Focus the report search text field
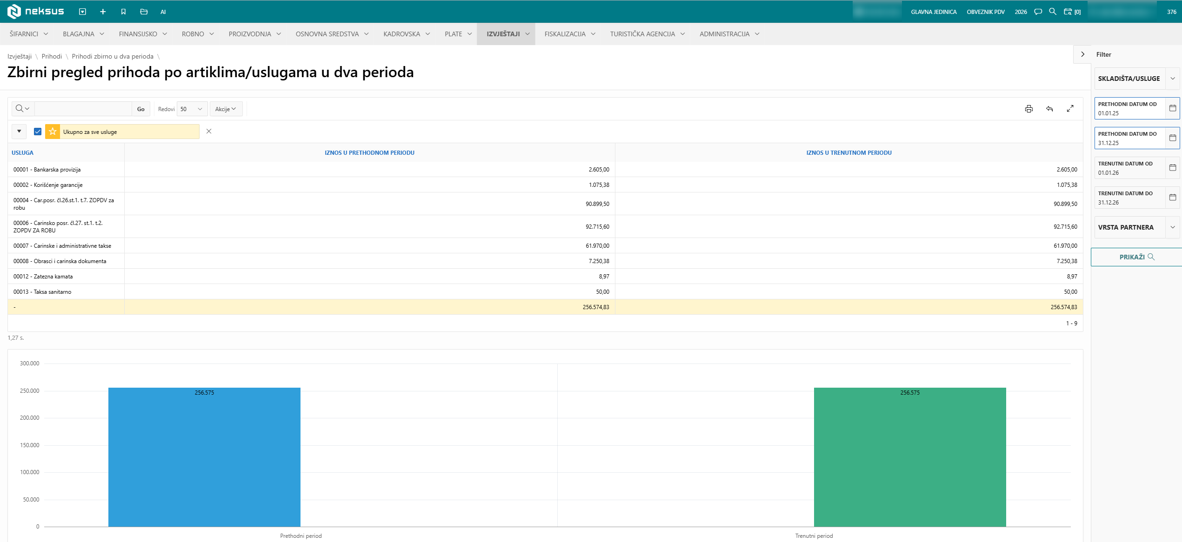1182x542 pixels. click(83, 109)
